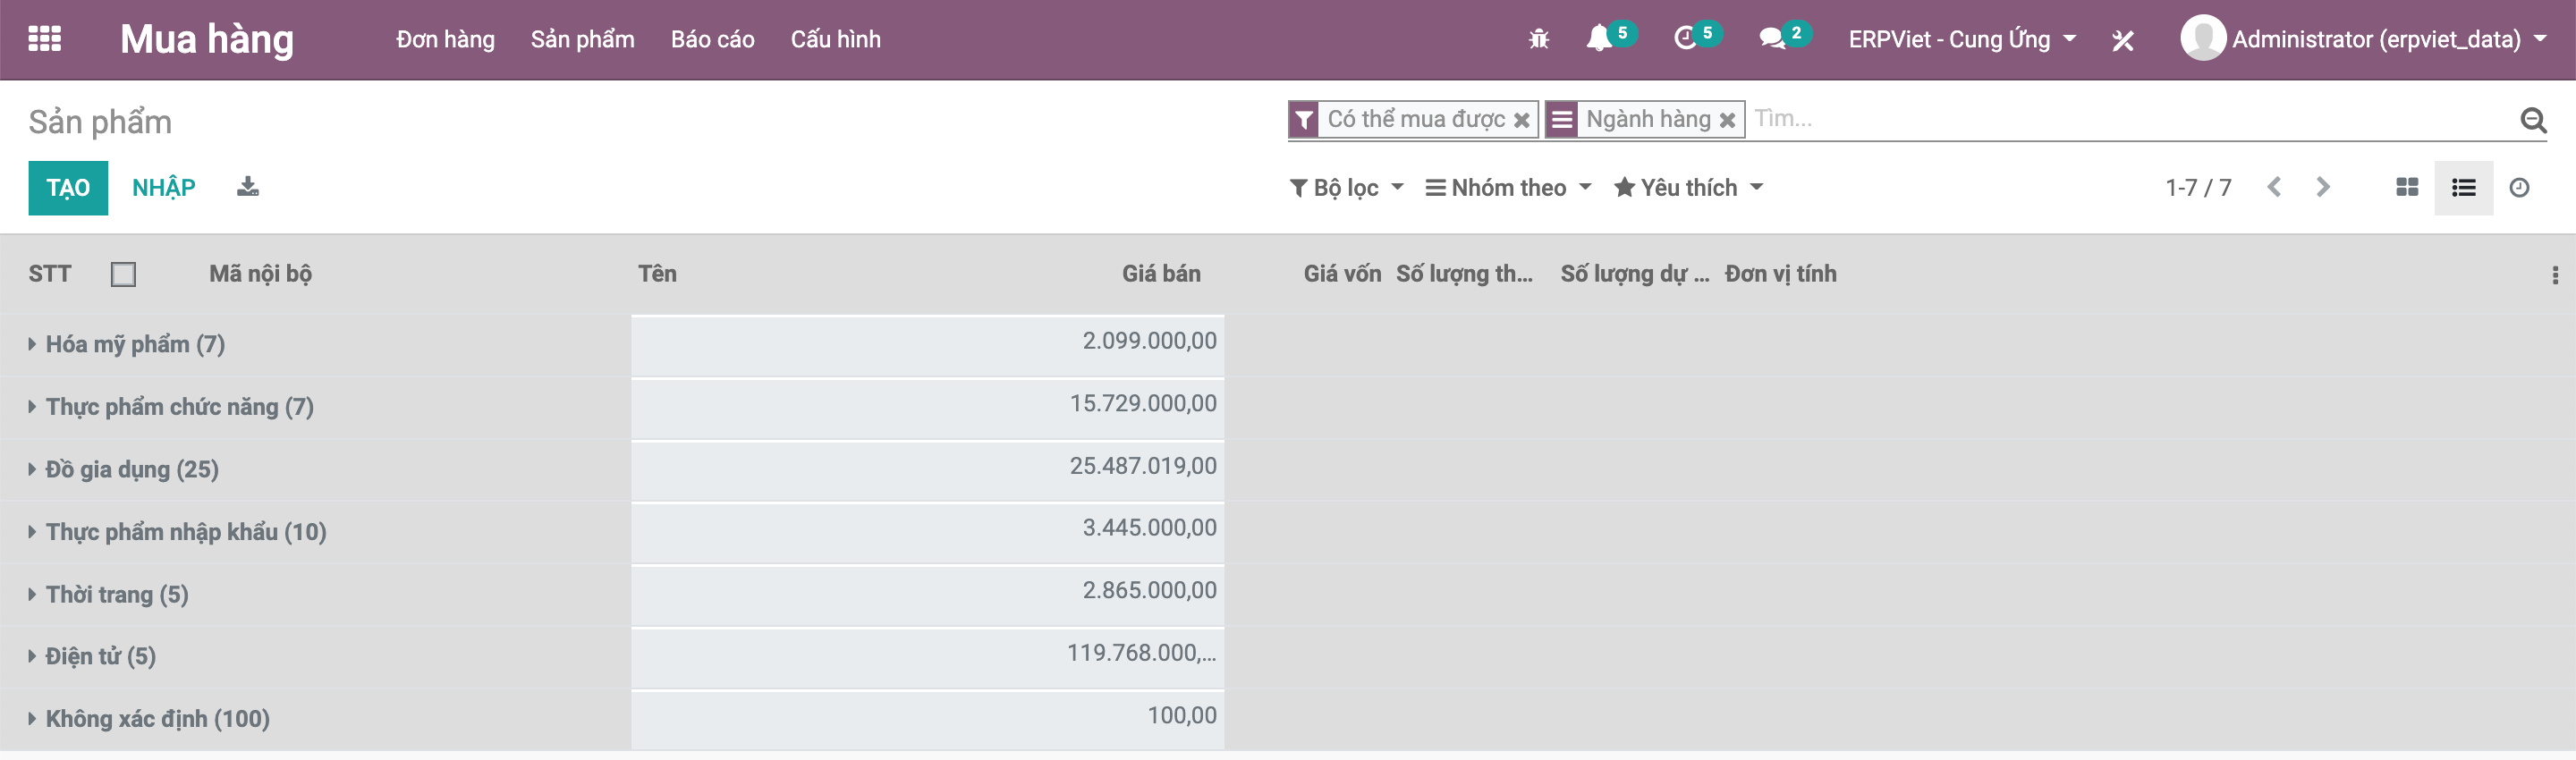Expand 'Thực phẩm nhập khẩu (10)' group

point(177,532)
